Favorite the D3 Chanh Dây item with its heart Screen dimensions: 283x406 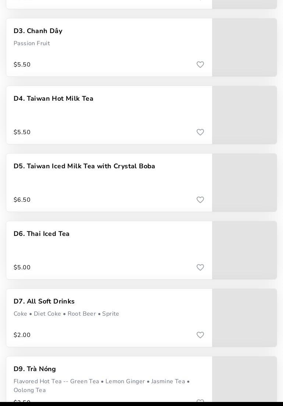[200, 65]
